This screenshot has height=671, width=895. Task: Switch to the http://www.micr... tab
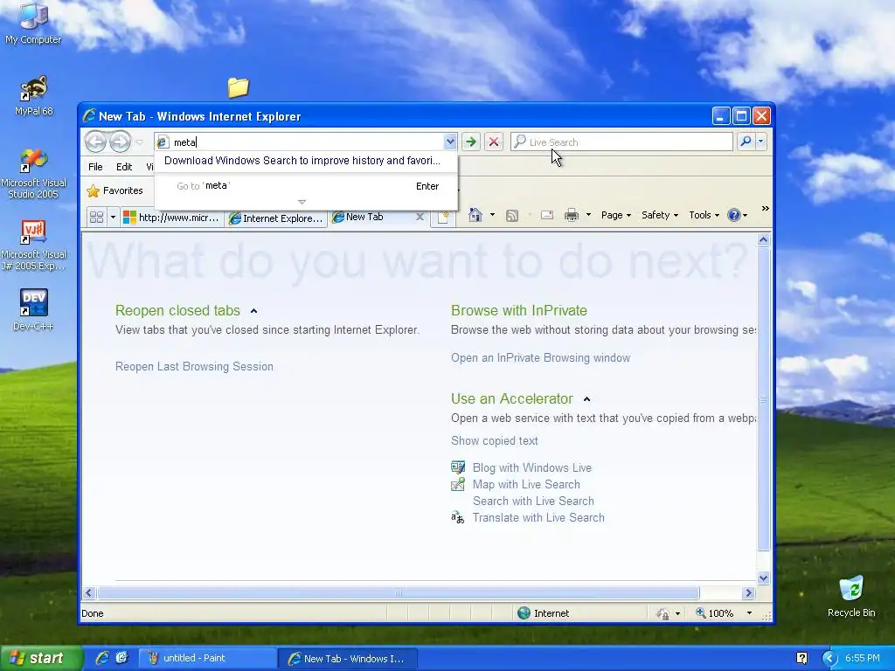(171, 218)
